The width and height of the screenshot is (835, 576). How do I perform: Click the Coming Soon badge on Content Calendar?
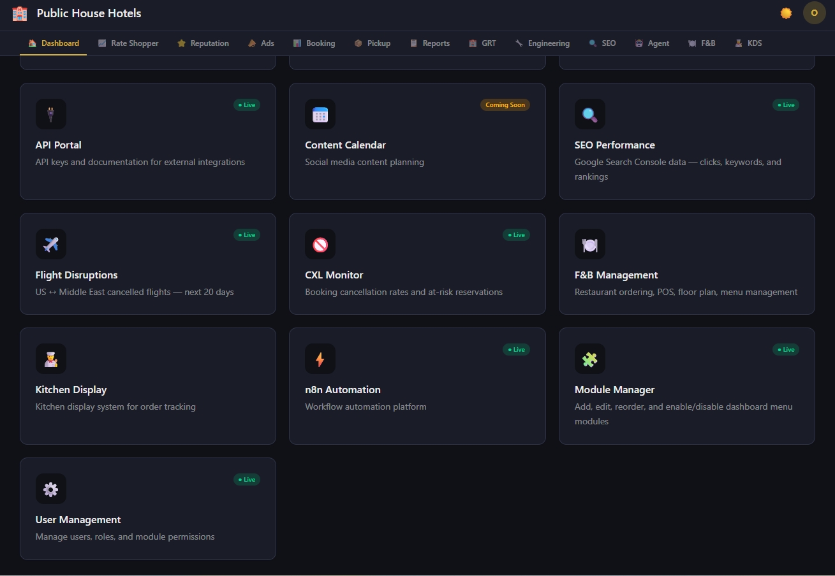pos(505,105)
